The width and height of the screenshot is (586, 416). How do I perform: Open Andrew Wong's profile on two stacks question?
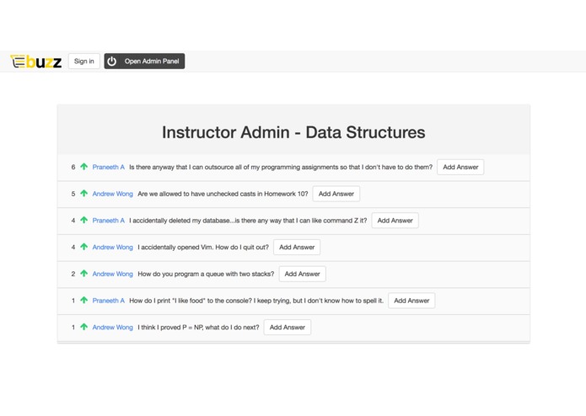[x=112, y=274]
